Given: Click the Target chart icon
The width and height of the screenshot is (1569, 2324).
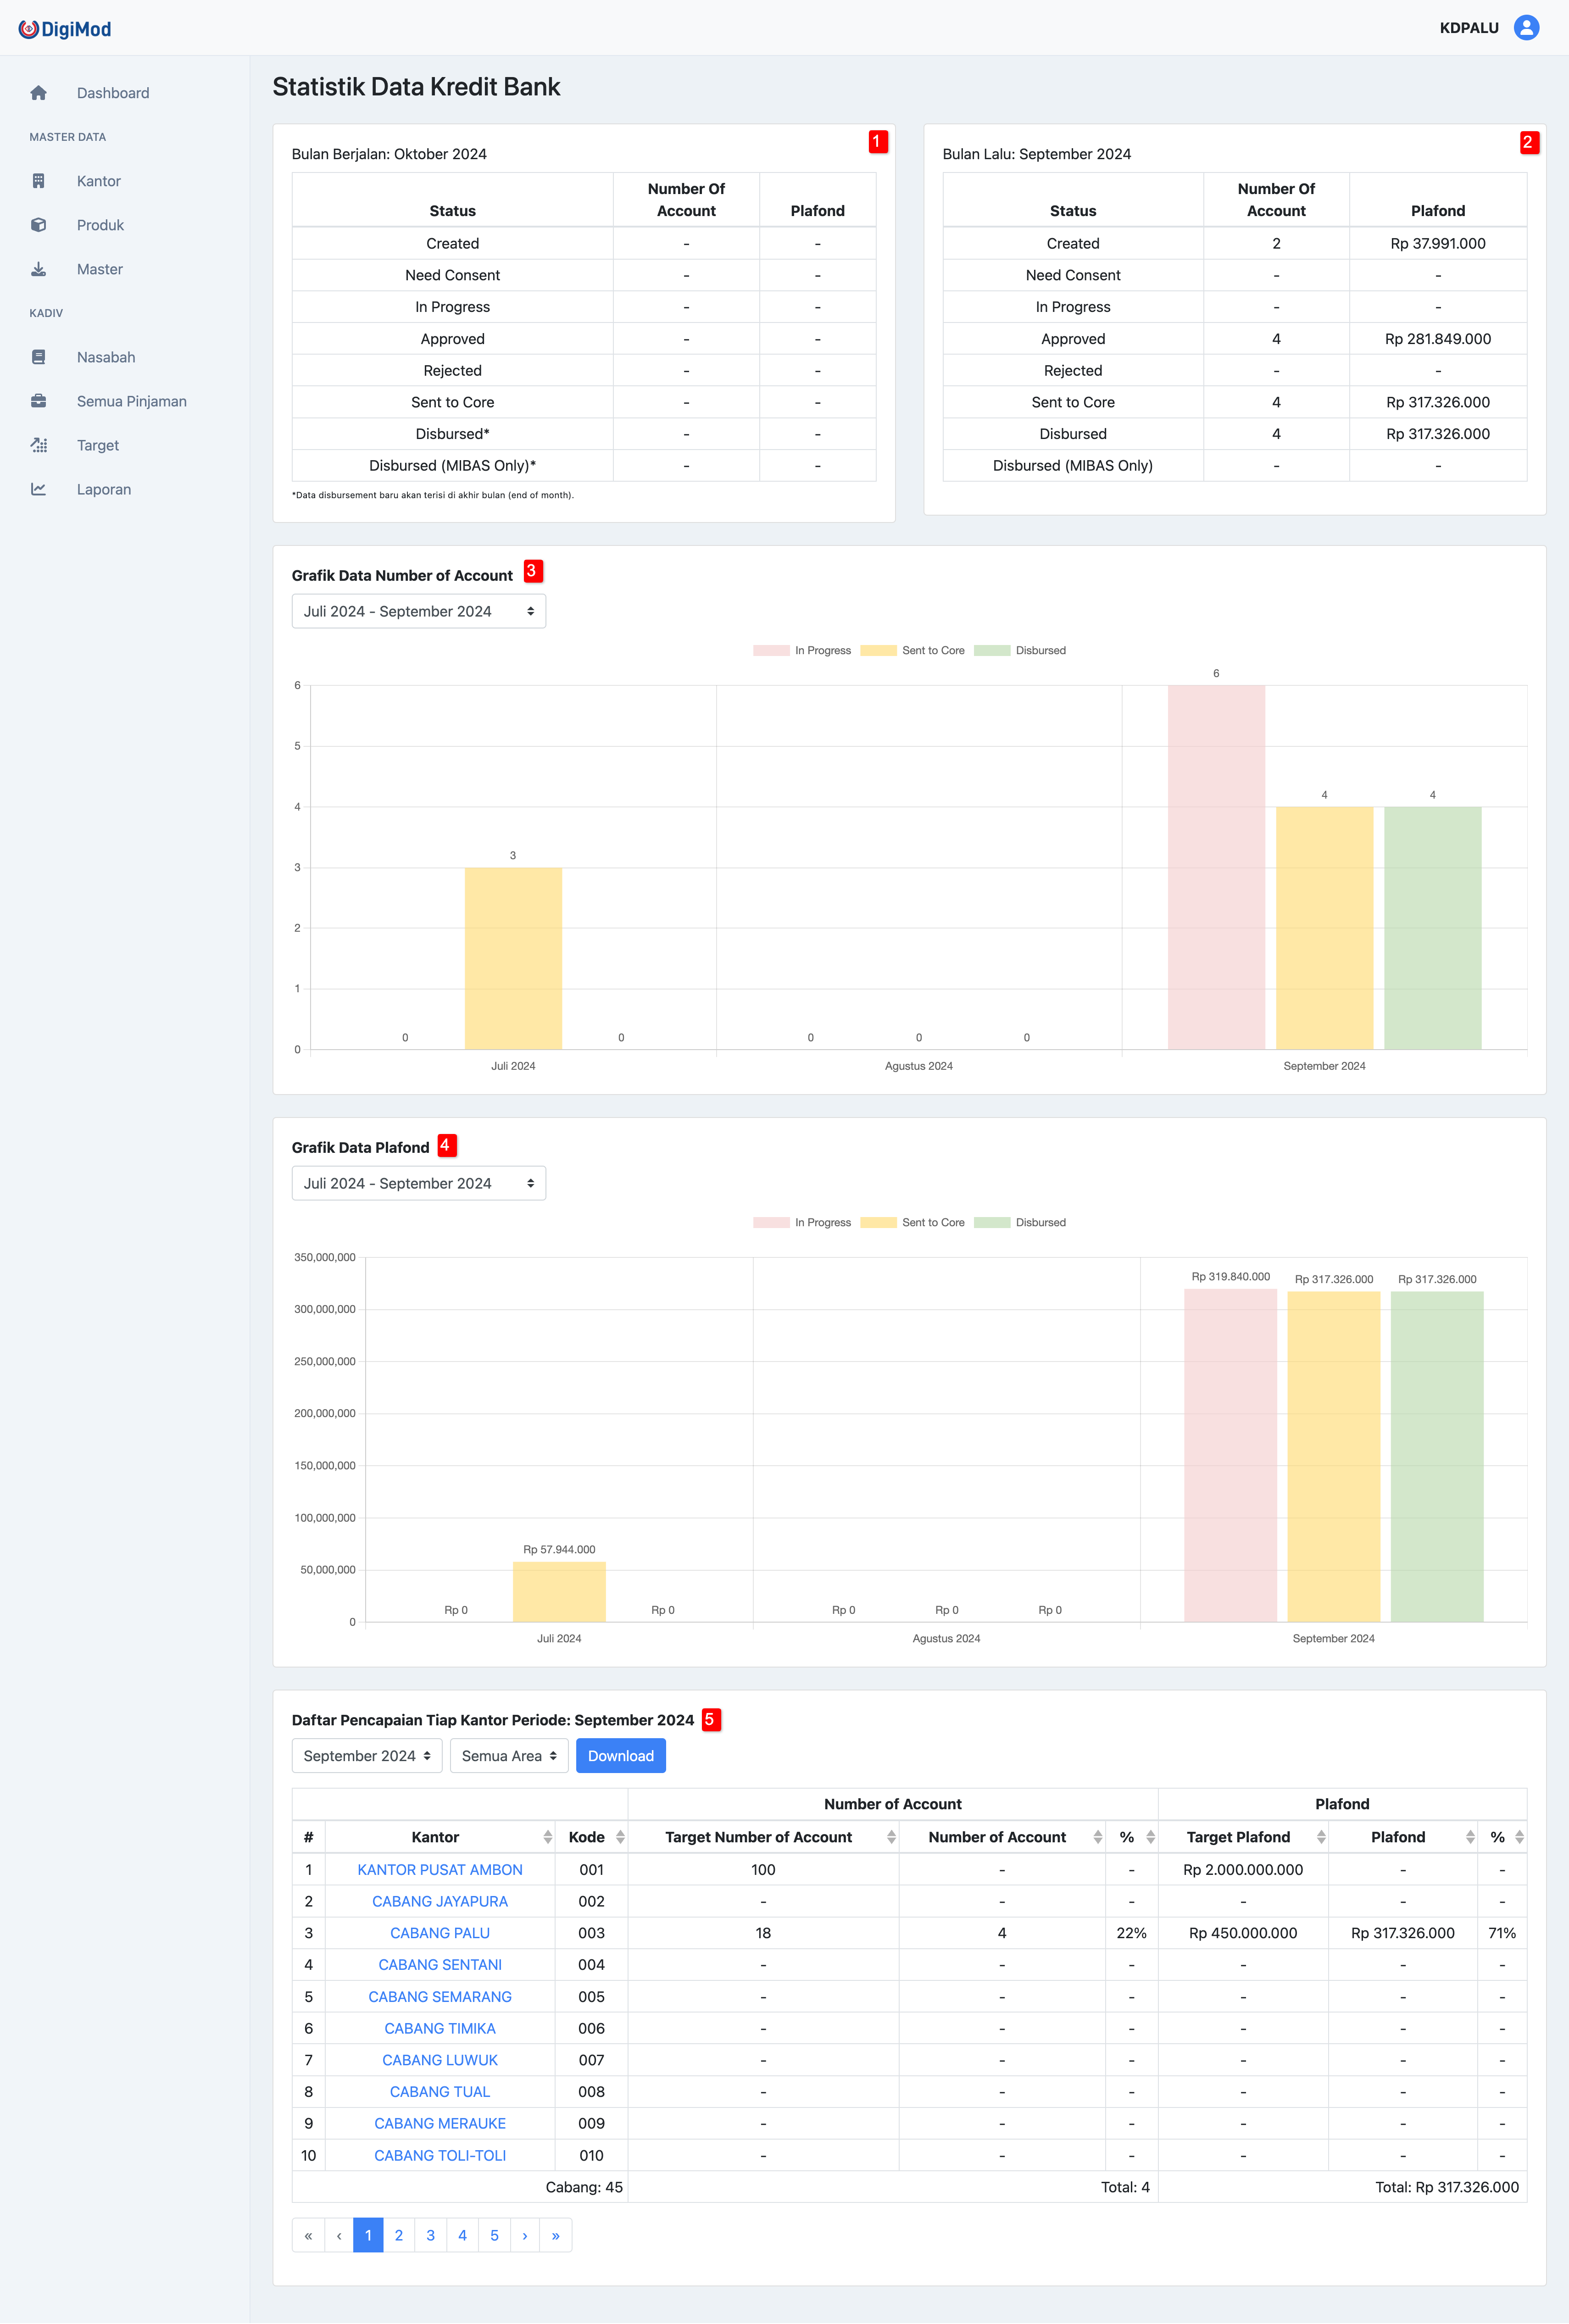Looking at the screenshot, I should tap(38, 445).
